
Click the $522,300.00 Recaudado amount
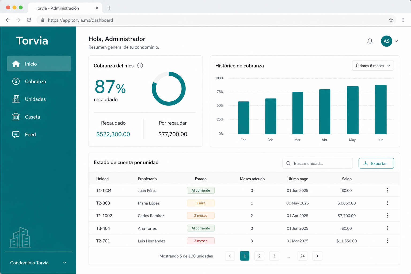(x=113, y=134)
